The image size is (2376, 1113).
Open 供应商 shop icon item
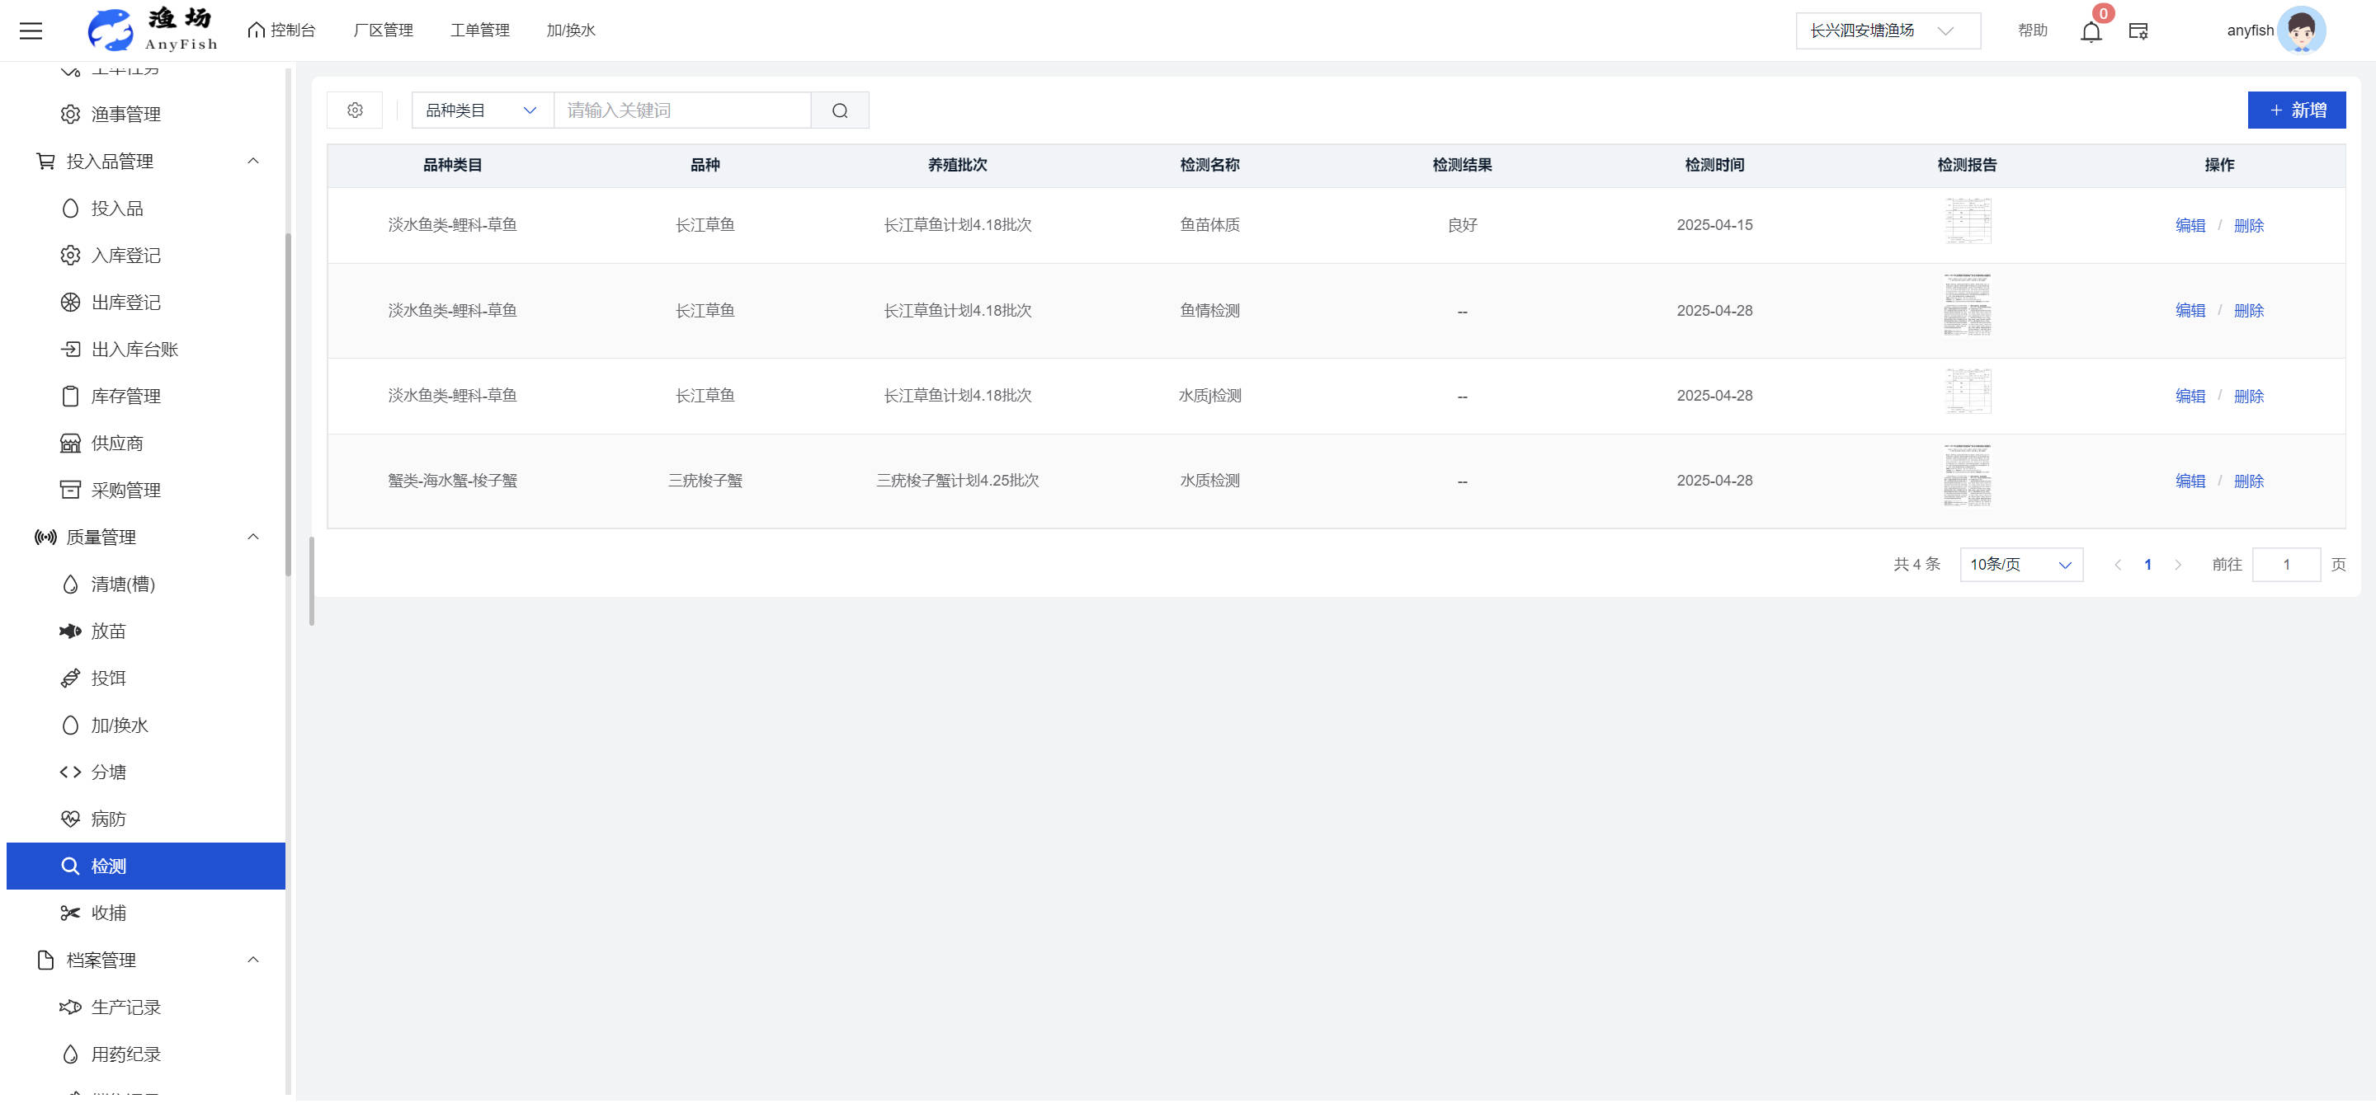[70, 444]
